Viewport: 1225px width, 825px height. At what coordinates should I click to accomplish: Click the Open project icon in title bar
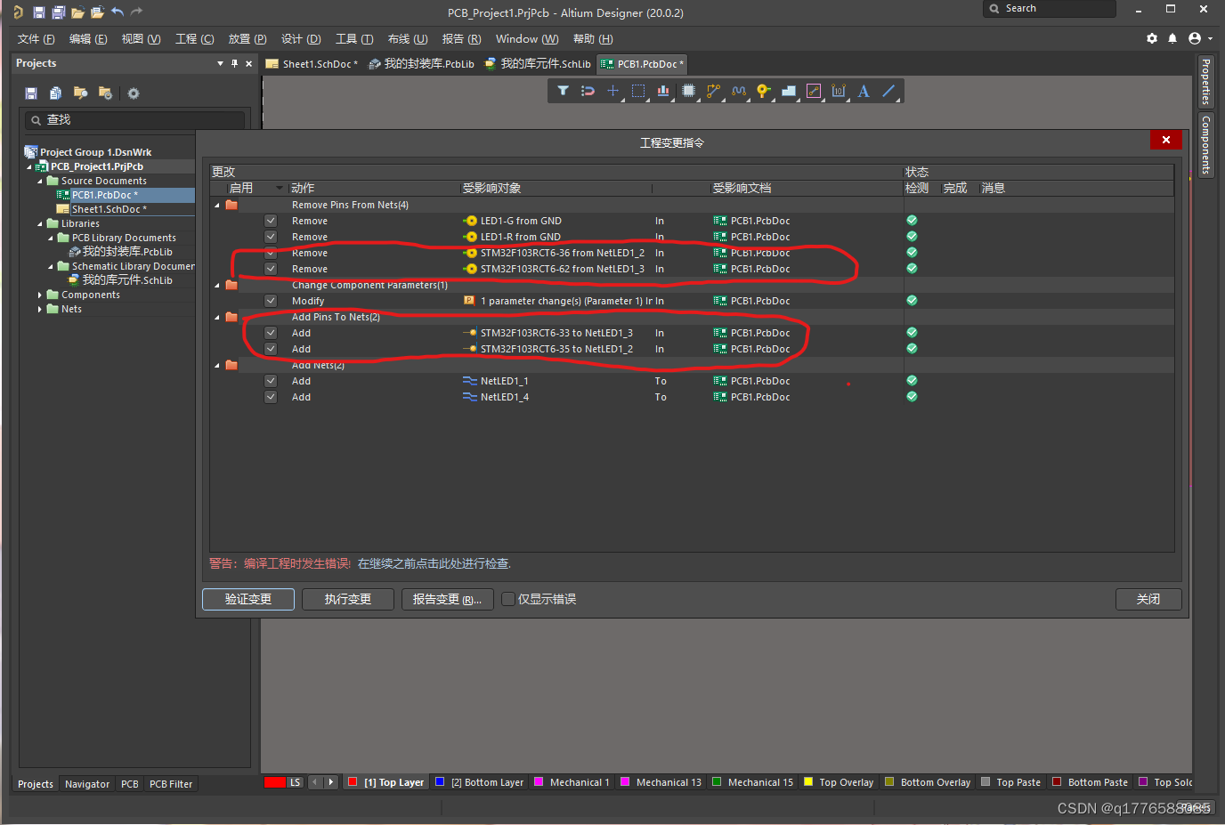pyautogui.click(x=97, y=12)
